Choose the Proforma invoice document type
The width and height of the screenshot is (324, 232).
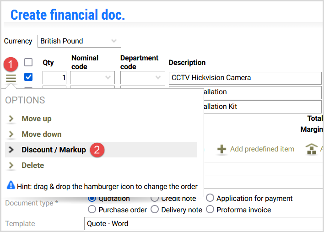pyautogui.click(x=210, y=210)
